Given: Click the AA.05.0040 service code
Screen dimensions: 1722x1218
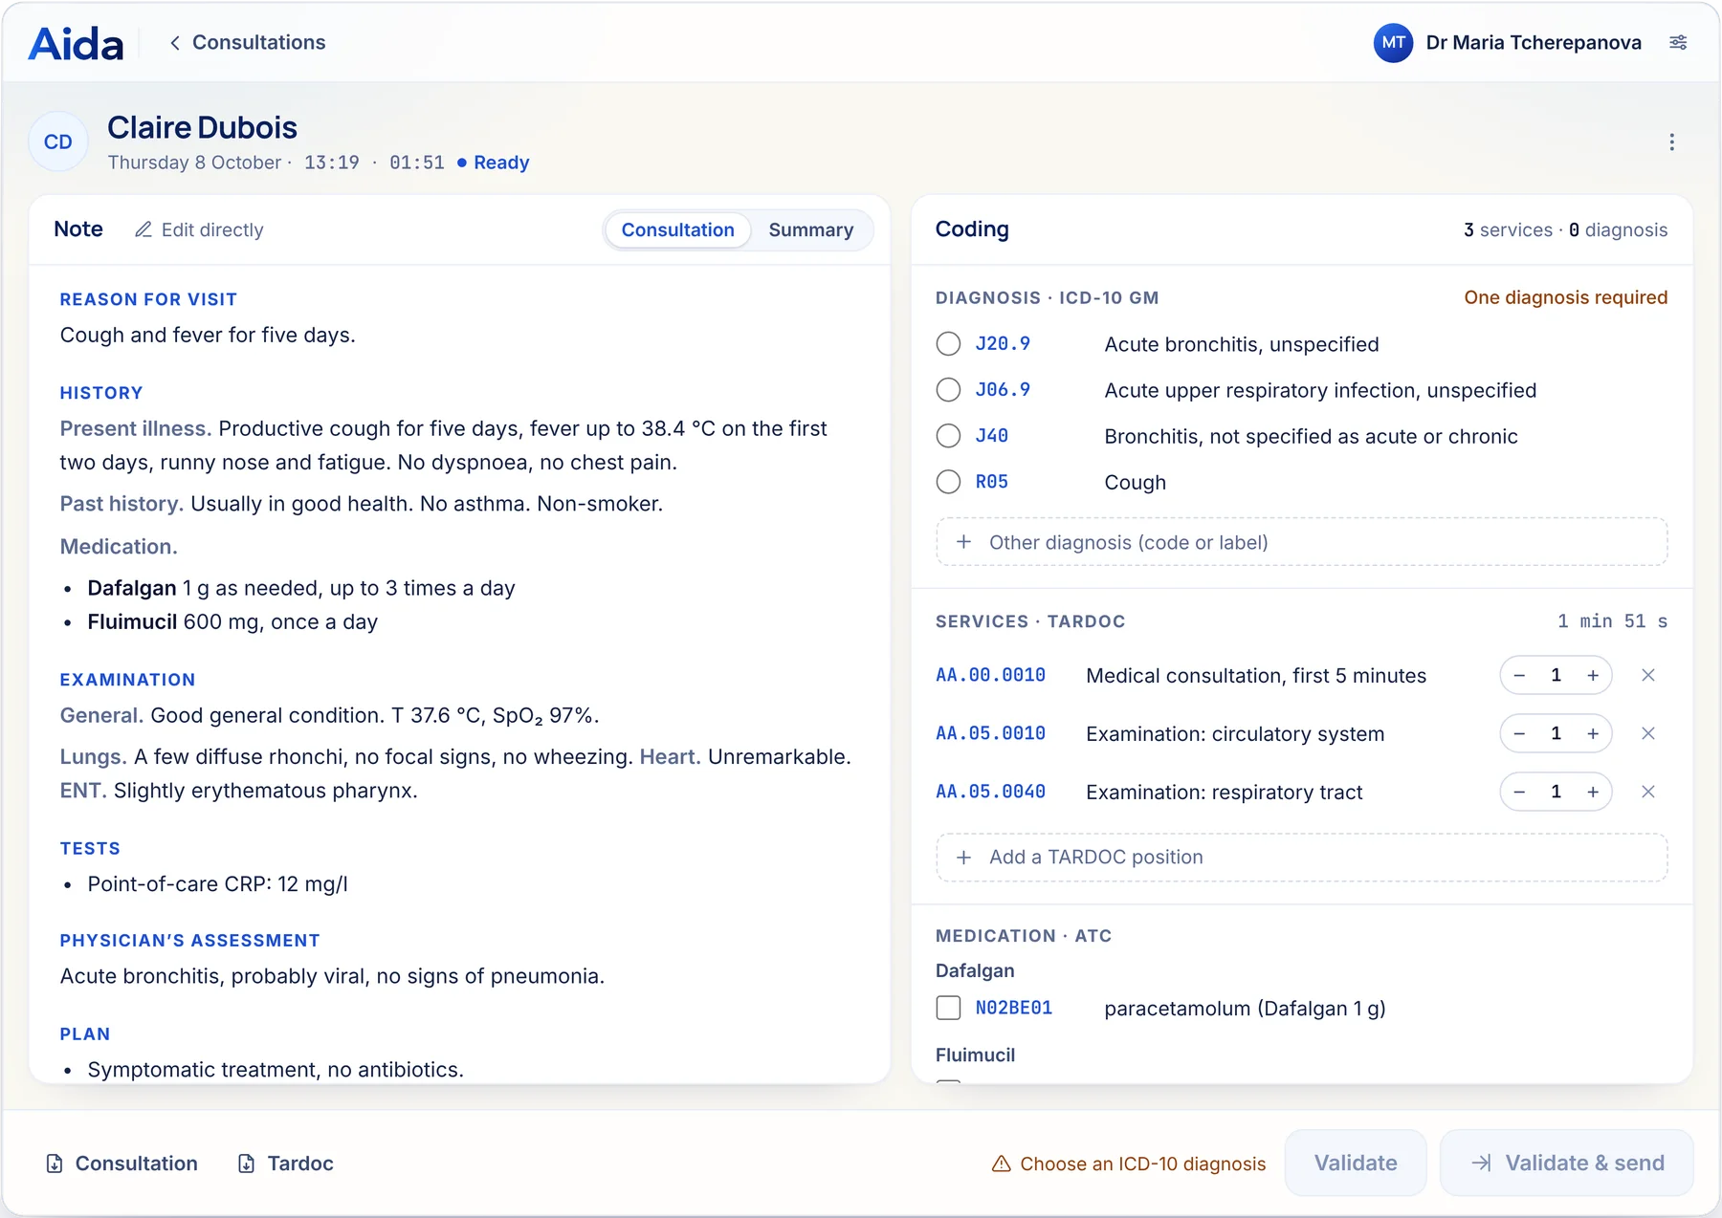Looking at the screenshot, I should (x=990, y=792).
